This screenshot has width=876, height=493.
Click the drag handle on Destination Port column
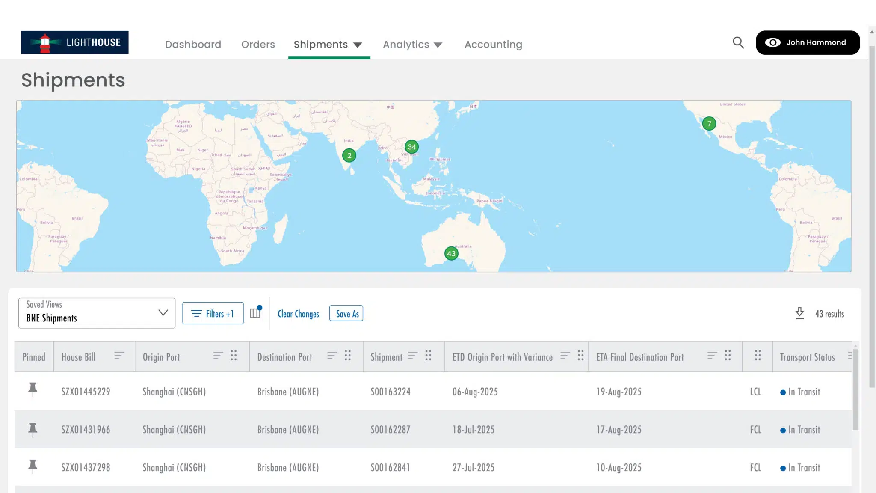[x=347, y=356]
